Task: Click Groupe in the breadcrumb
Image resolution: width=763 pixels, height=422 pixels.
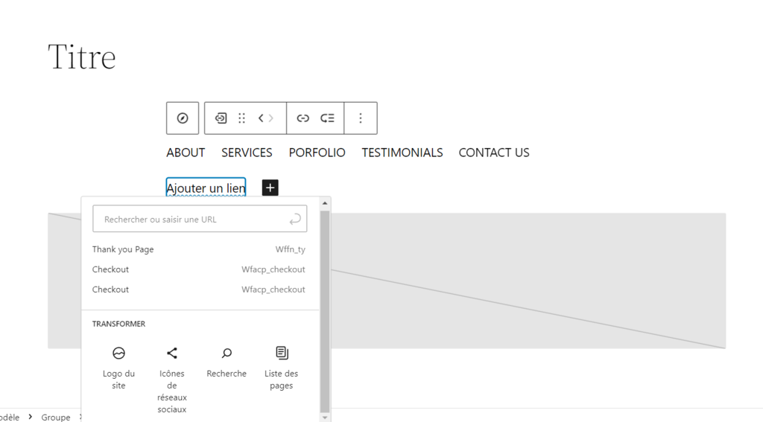Action: [55, 417]
